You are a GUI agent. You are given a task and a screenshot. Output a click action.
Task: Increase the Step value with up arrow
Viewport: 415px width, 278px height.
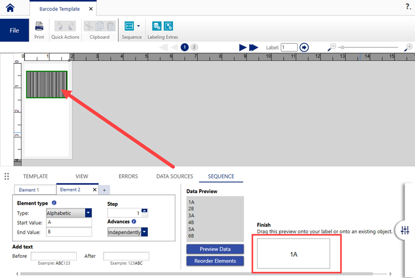(x=144, y=211)
